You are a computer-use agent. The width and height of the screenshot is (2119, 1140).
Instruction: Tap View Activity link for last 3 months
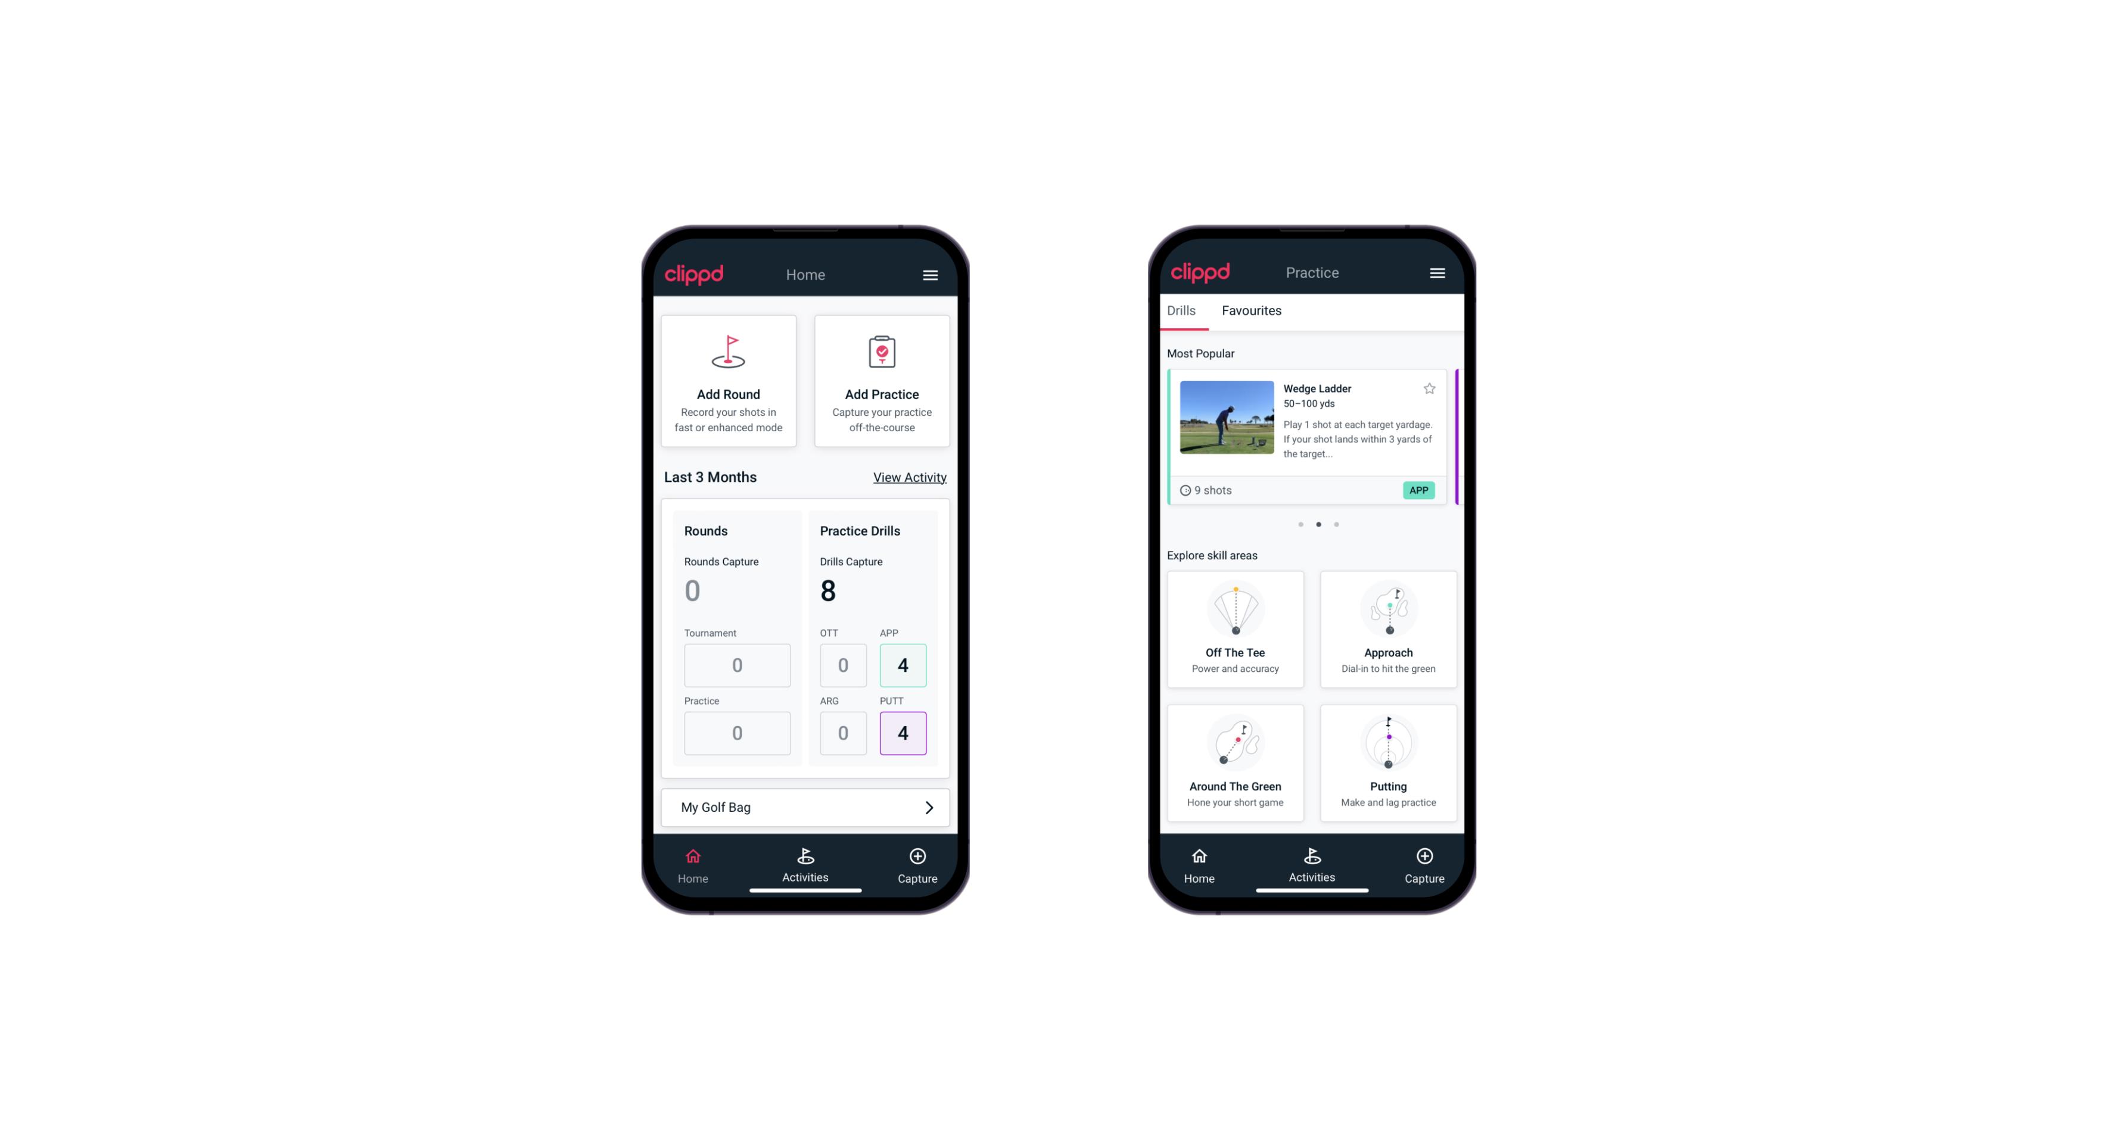908,476
